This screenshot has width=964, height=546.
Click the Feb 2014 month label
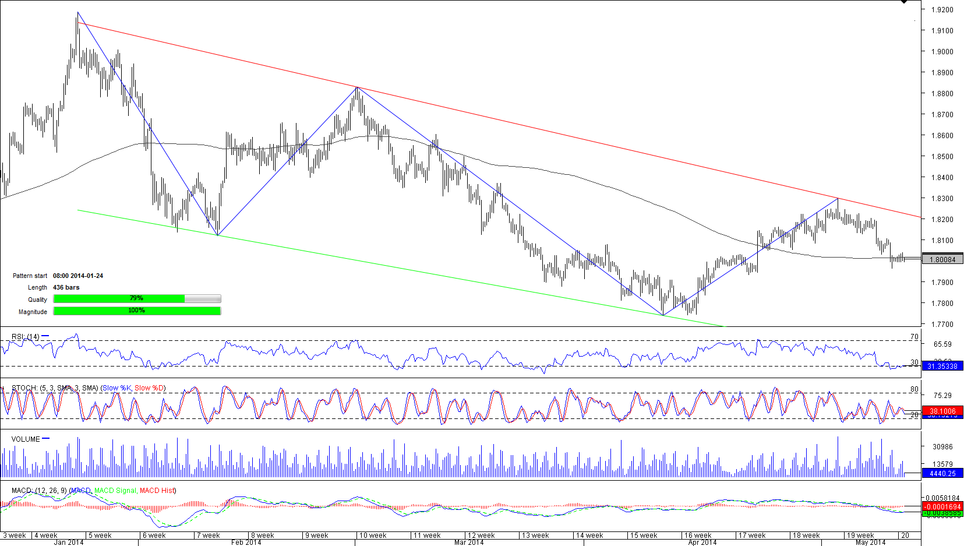246,543
